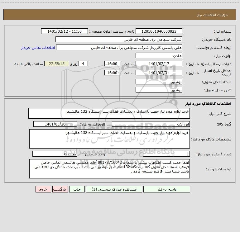The height and width of the screenshot is (232, 240).
Task: Click the 'گروه کالا:' label
Action: (224, 124)
